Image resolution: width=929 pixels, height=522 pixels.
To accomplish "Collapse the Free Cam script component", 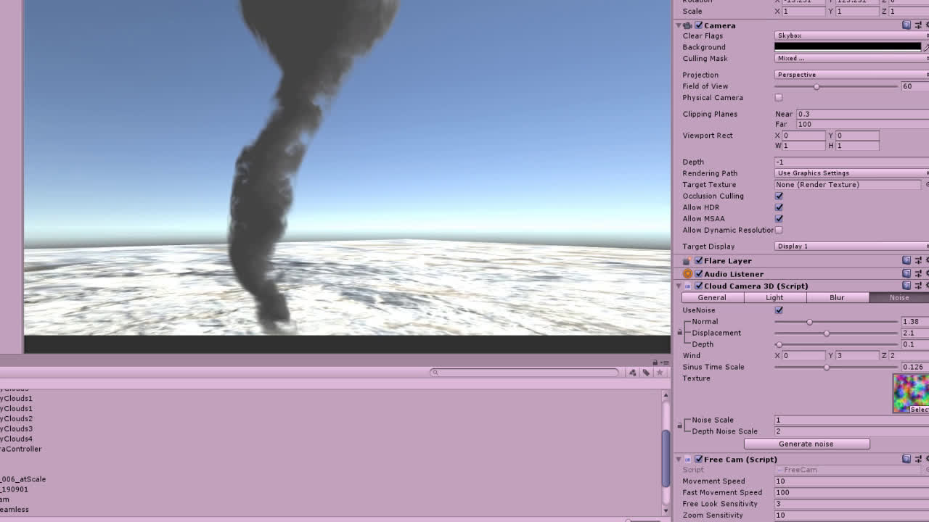I will (x=679, y=460).
